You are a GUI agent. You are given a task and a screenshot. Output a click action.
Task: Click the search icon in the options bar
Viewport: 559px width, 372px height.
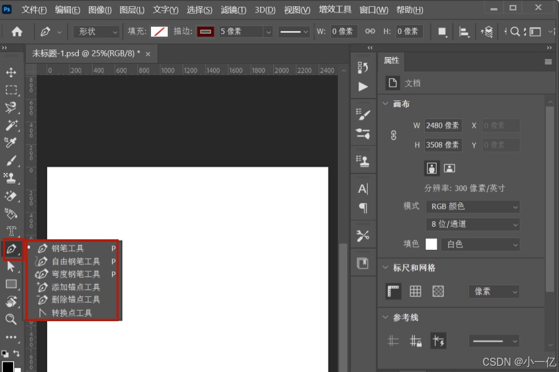tap(514, 32)
